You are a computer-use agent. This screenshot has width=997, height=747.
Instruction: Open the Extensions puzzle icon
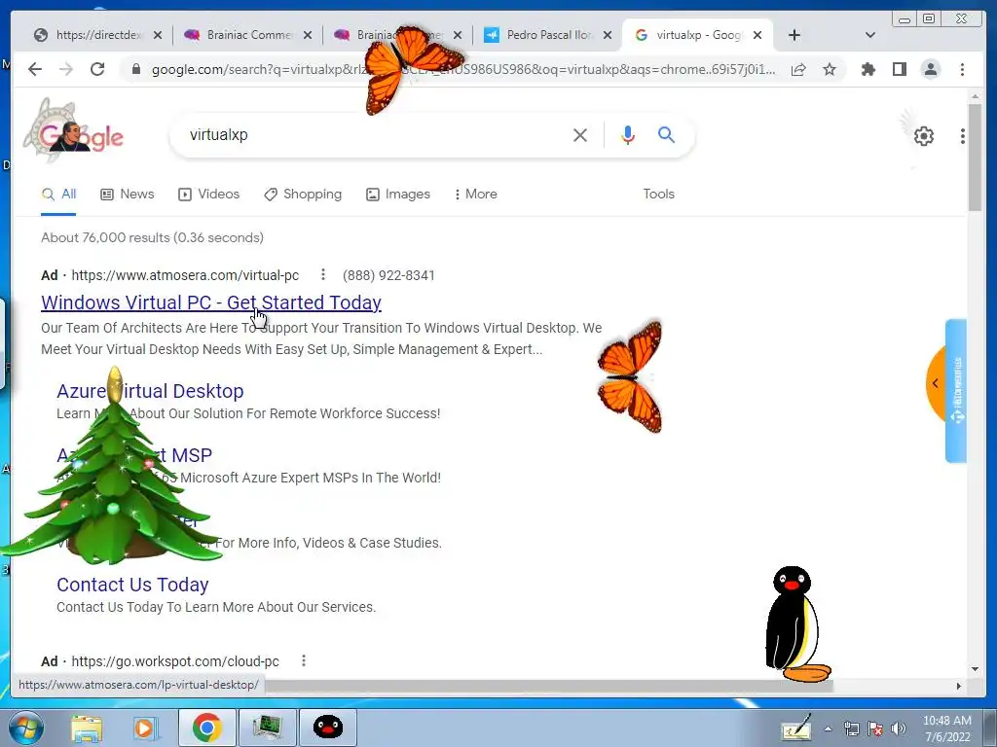[868, 69]
